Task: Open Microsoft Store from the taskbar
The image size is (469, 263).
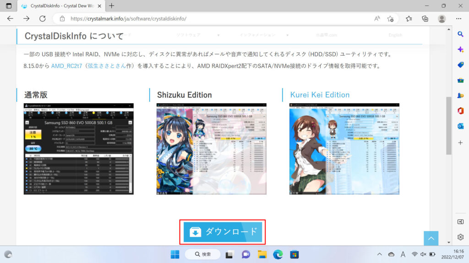Action: click(x=294, y=254)
